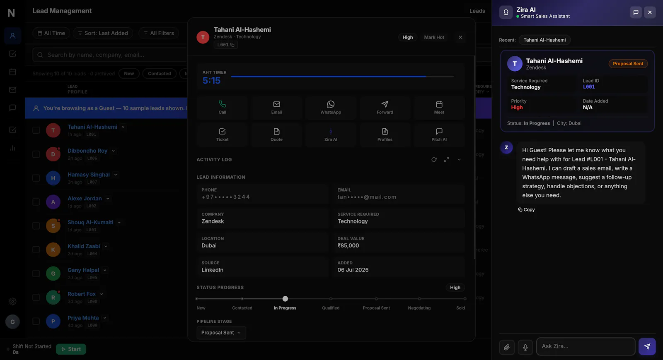Send the message to Zira
Screen dimensions: 663x360
point(647,346)
